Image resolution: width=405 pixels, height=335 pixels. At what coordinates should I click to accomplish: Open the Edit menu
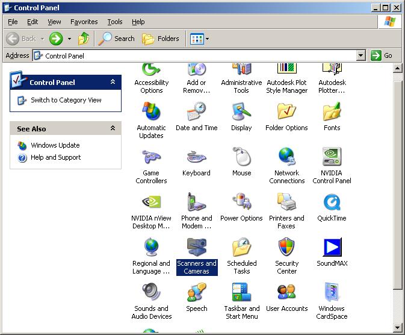[32, 22]
